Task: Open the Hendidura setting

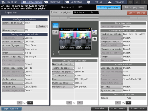Action: click(13, 83)
